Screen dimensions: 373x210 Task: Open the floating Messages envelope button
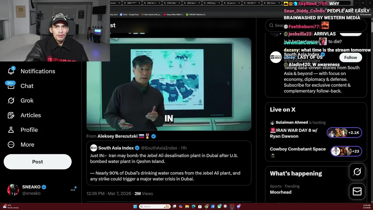pyautogui.click(x=357, y=192)
